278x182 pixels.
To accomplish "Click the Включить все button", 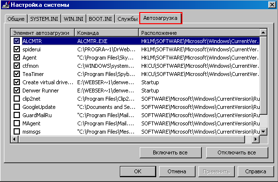I will point(170,152).
